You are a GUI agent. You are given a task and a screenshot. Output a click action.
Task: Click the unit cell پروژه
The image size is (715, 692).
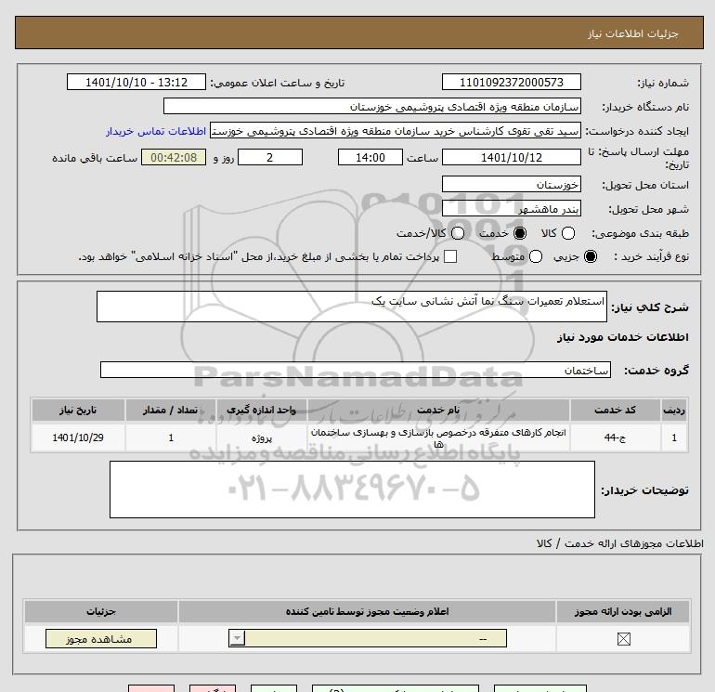(262, 437)
